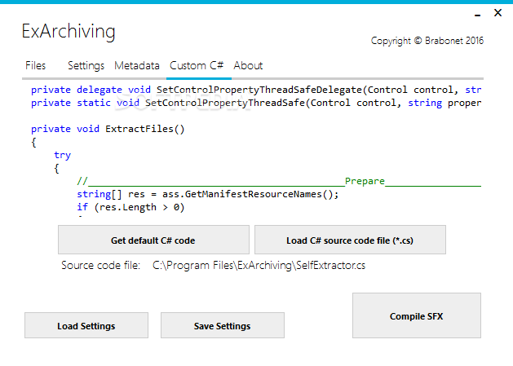
Task: Click the GetManifestResourceNames code line
Action: [x=208, y=194]
